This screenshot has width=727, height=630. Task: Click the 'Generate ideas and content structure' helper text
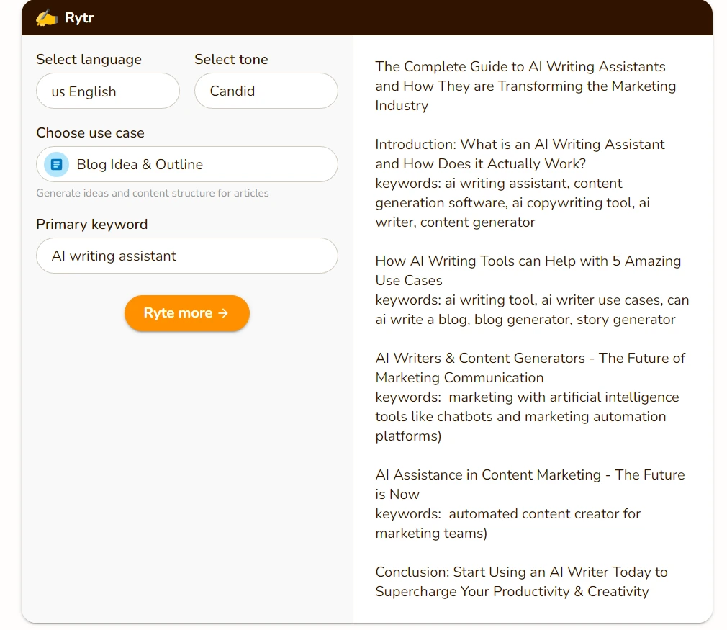(153, 193)
